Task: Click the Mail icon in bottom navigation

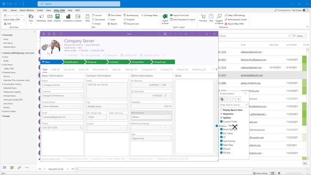Action: click(4, 168)
